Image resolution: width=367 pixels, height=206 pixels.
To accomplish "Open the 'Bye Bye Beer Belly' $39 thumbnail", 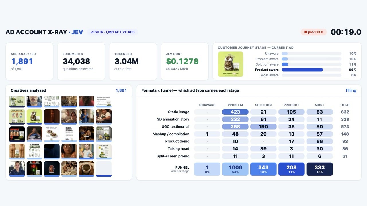I will coord(104,134).
